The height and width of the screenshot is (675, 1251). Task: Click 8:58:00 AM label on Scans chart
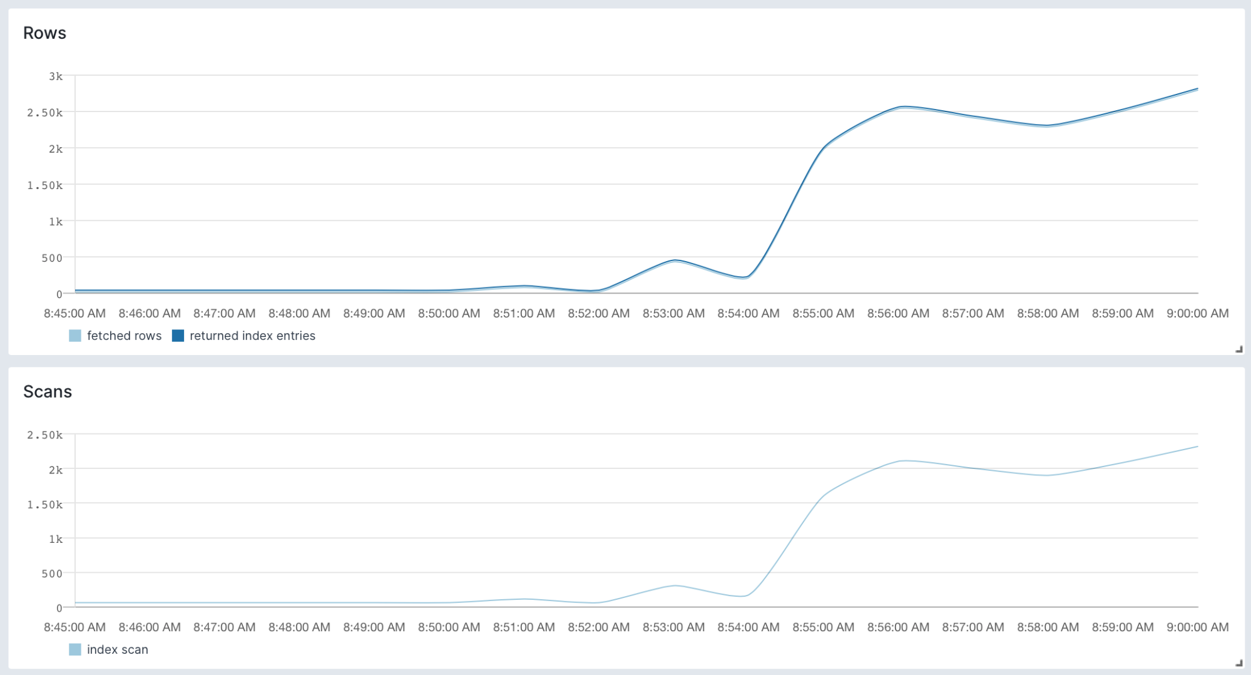point(1048,627)
